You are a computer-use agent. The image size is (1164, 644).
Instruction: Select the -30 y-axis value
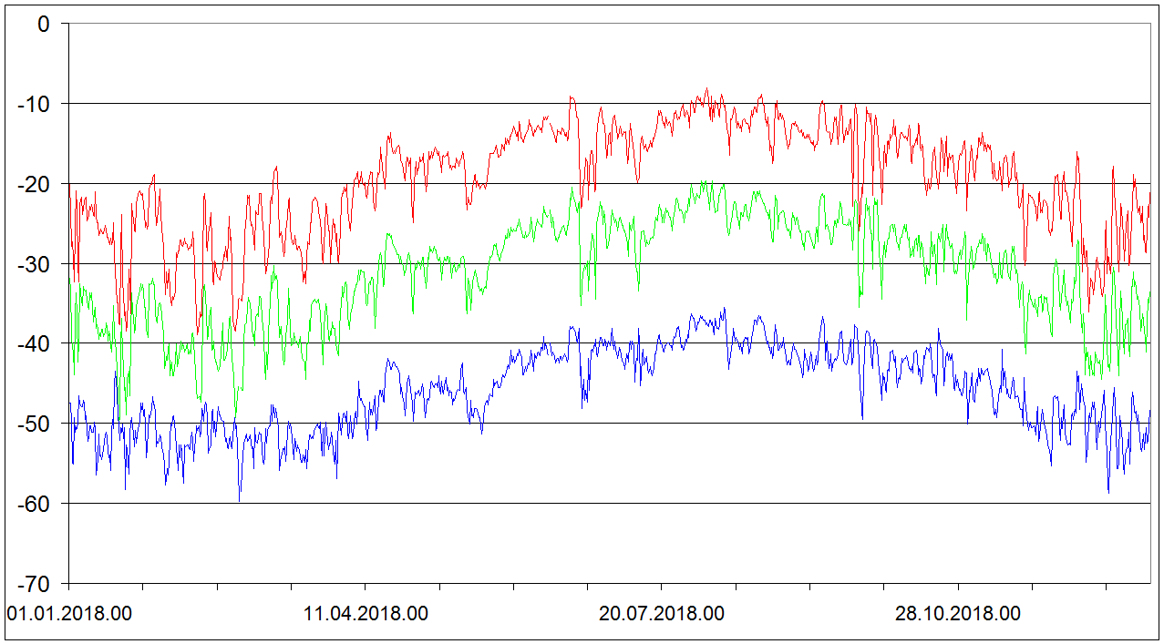tap(35, 264)
